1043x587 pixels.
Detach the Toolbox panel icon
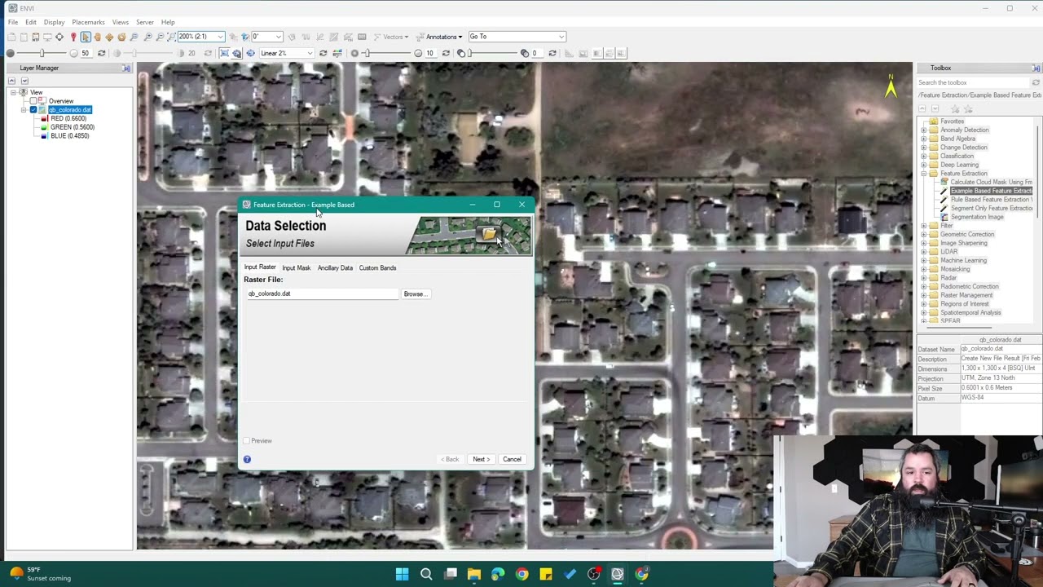[1036, 68]
